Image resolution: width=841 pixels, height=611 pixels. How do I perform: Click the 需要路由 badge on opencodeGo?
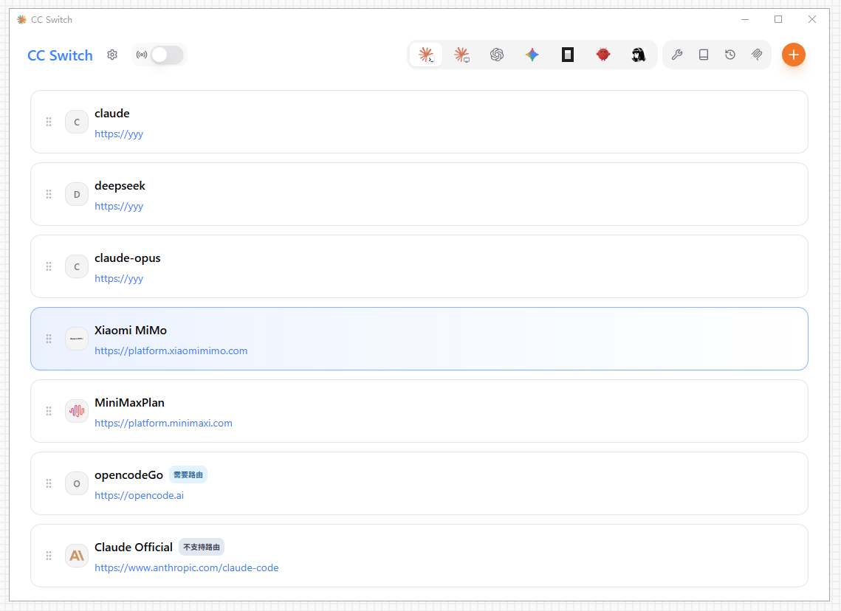(188, 475)
